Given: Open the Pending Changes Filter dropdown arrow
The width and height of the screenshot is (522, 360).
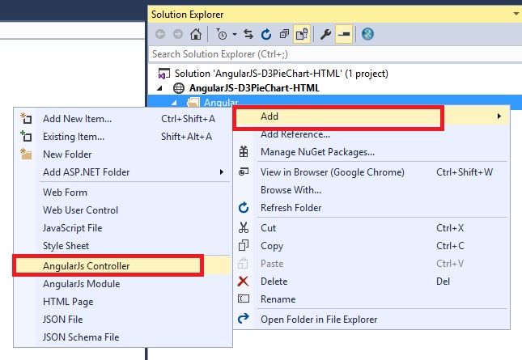Looking at the screenshot, I should click(235, 34).
